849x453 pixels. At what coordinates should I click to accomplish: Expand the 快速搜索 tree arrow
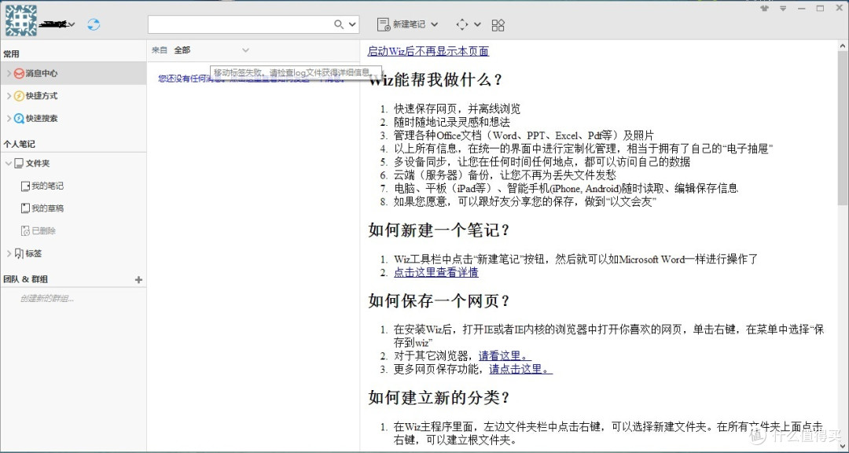pos(9,118)
